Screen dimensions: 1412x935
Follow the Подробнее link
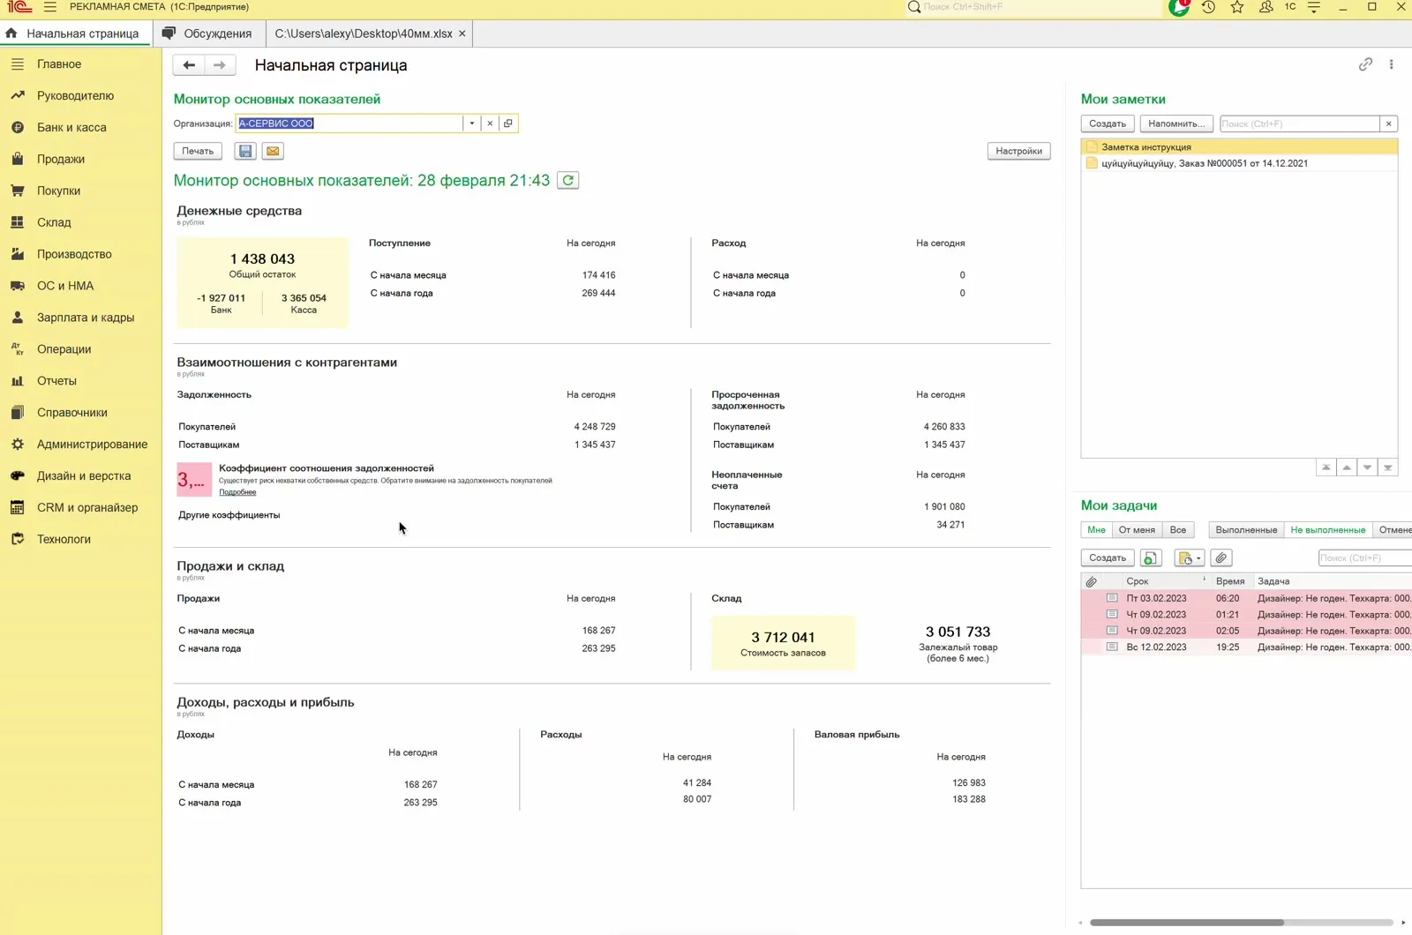237,492
